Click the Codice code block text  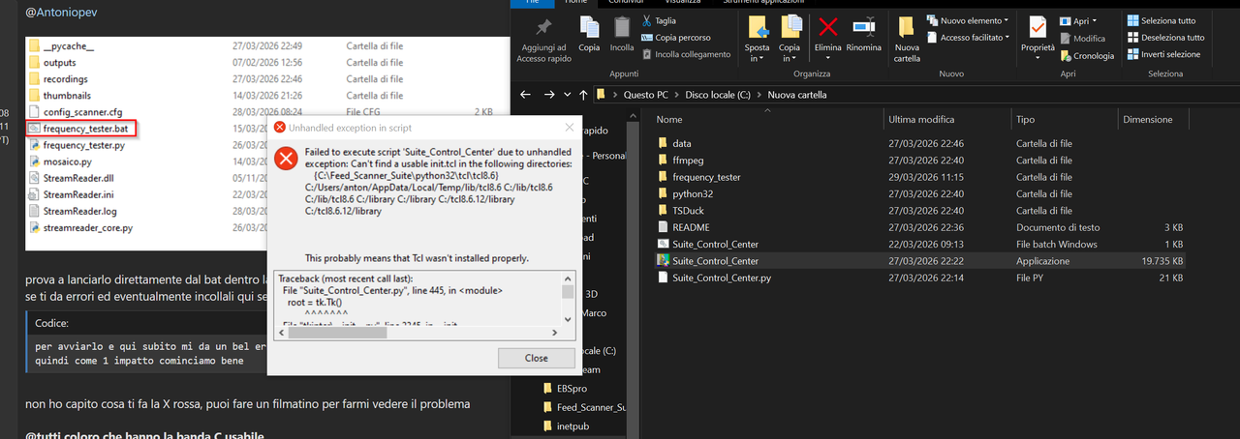(150, 353)
